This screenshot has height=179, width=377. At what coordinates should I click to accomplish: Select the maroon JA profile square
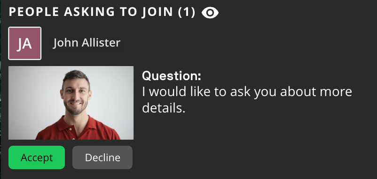[x=25, y=44]
